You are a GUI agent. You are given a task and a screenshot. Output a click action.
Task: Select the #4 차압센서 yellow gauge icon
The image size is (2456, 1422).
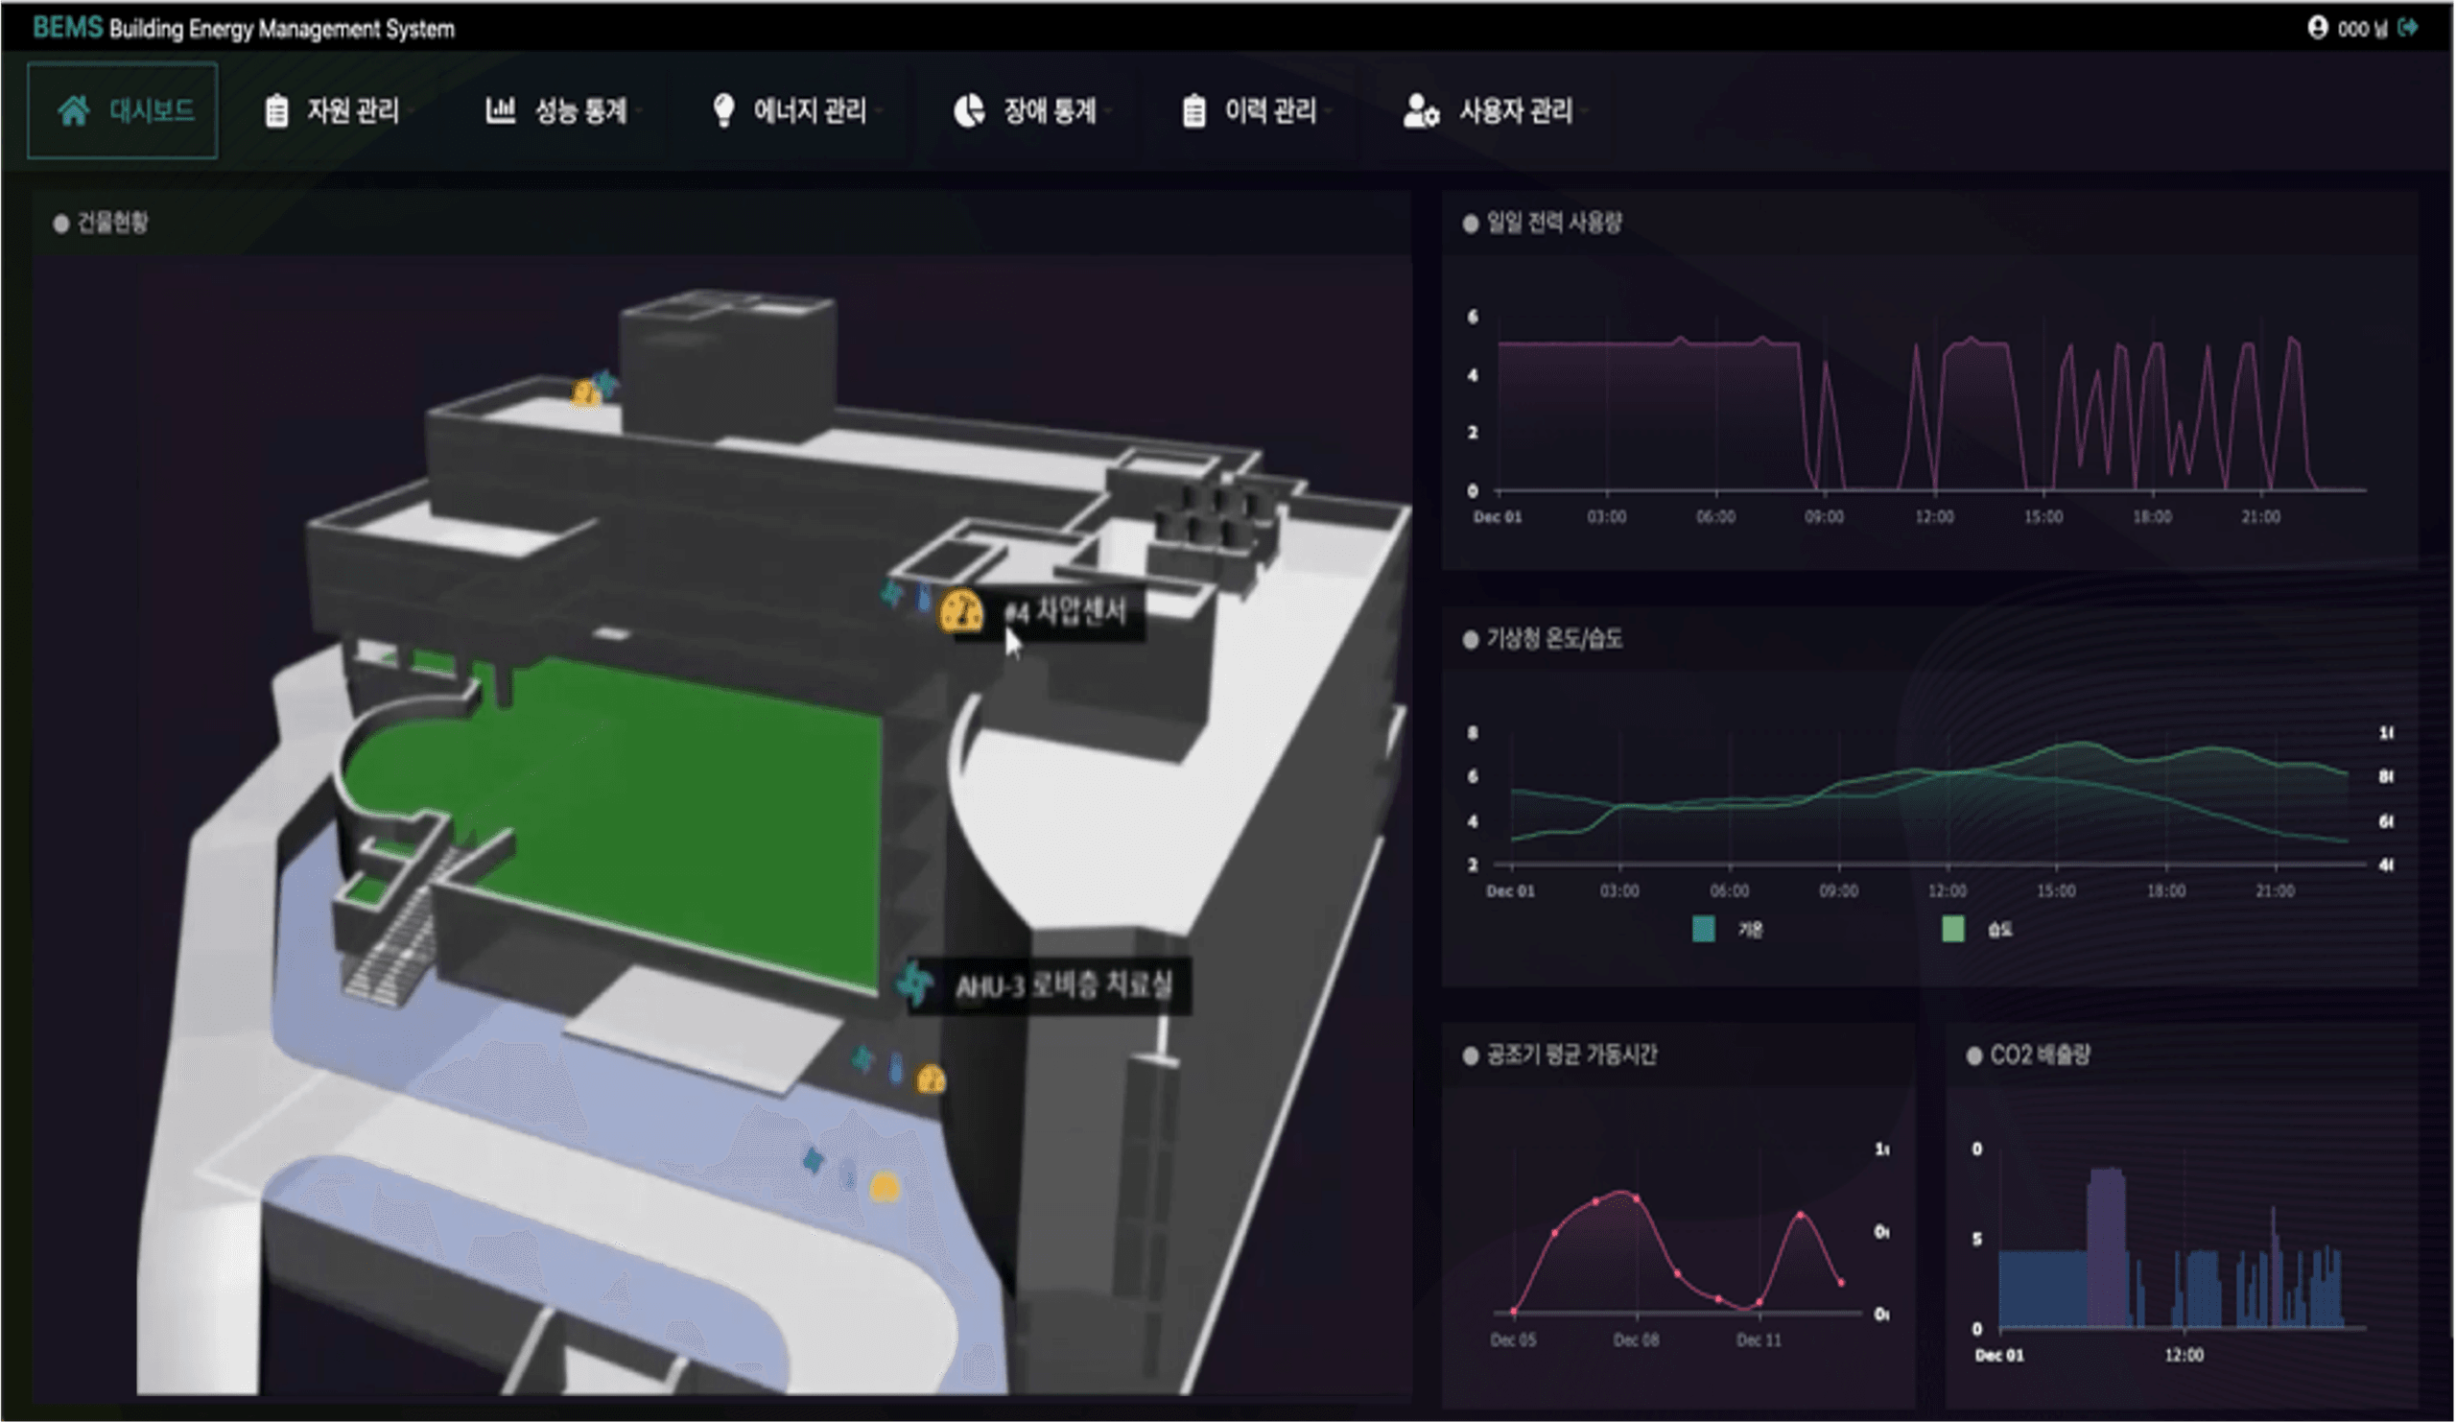click(961, 612)
